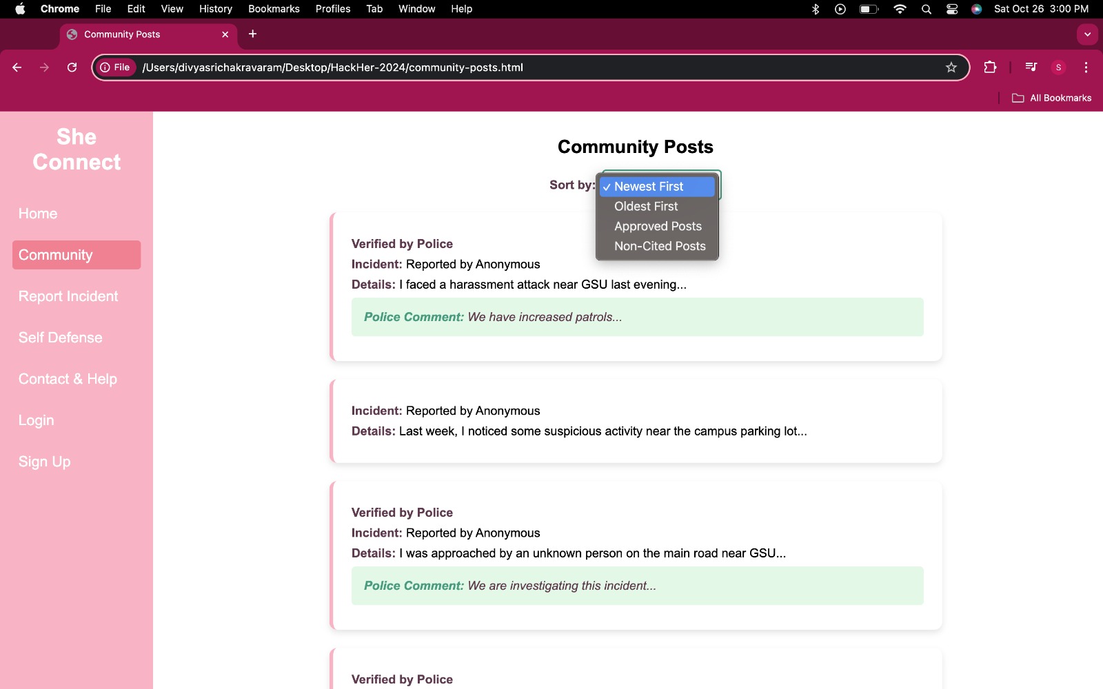Screen dimensions: 1103x689
Task: Open the Wi-Fi menu
Action: pyautogui.click(x=900, y=9)
